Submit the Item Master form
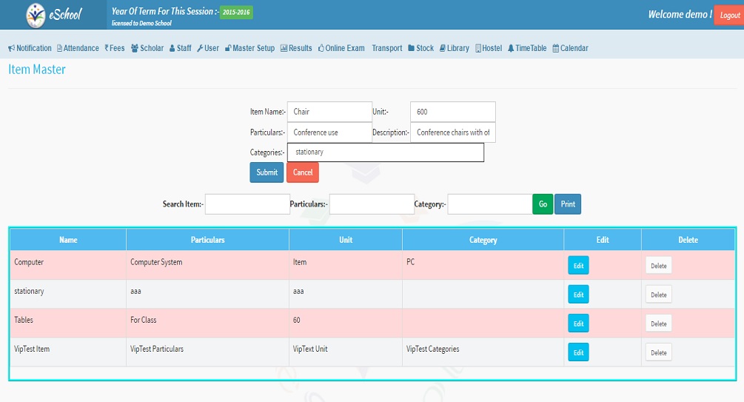 (x=267, y=172)
